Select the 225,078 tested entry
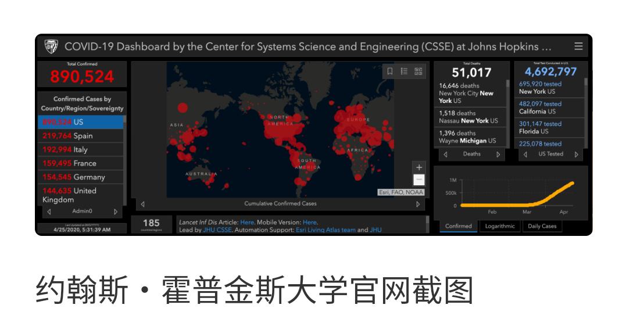This screenshot has width=619, height=319. point(550,144)
